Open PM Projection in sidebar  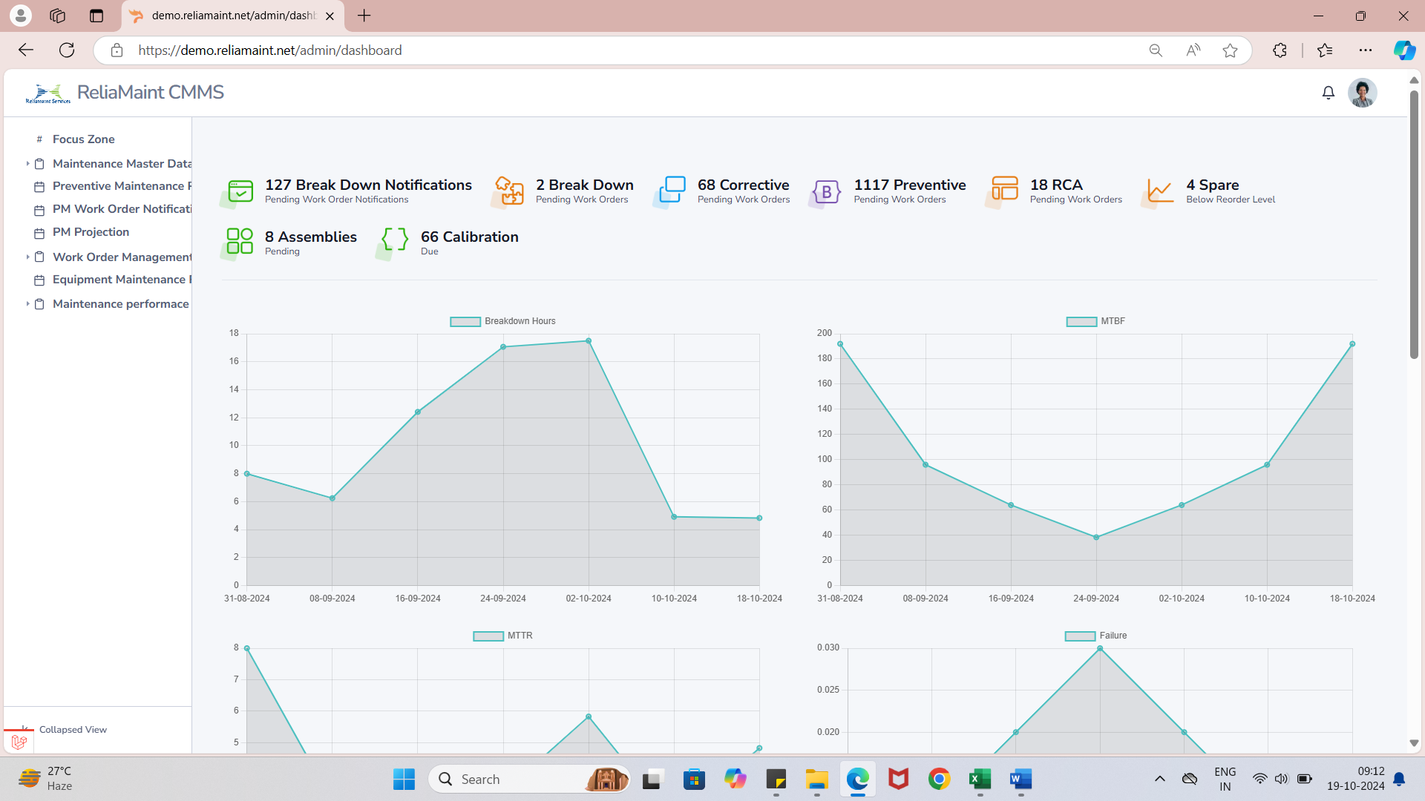pyautogui.click(x=91, y=232)
